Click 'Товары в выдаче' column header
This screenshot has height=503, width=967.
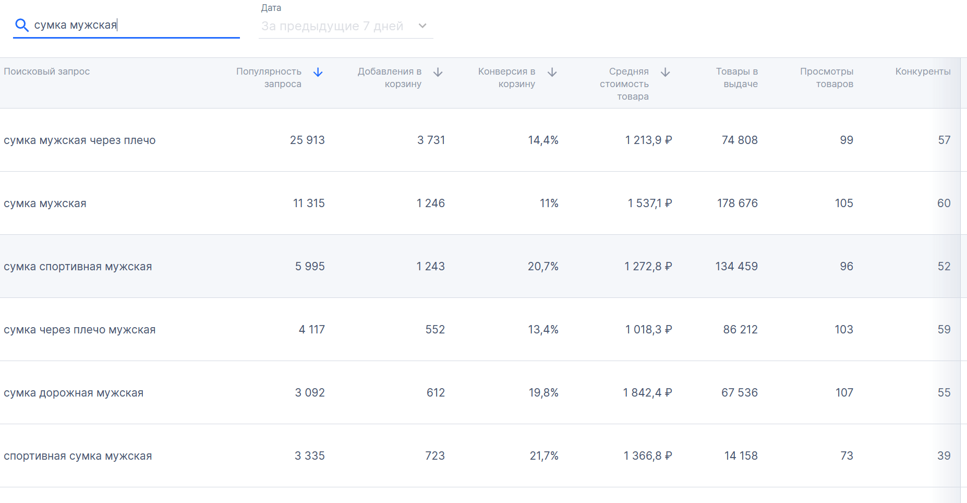[736, 78]
